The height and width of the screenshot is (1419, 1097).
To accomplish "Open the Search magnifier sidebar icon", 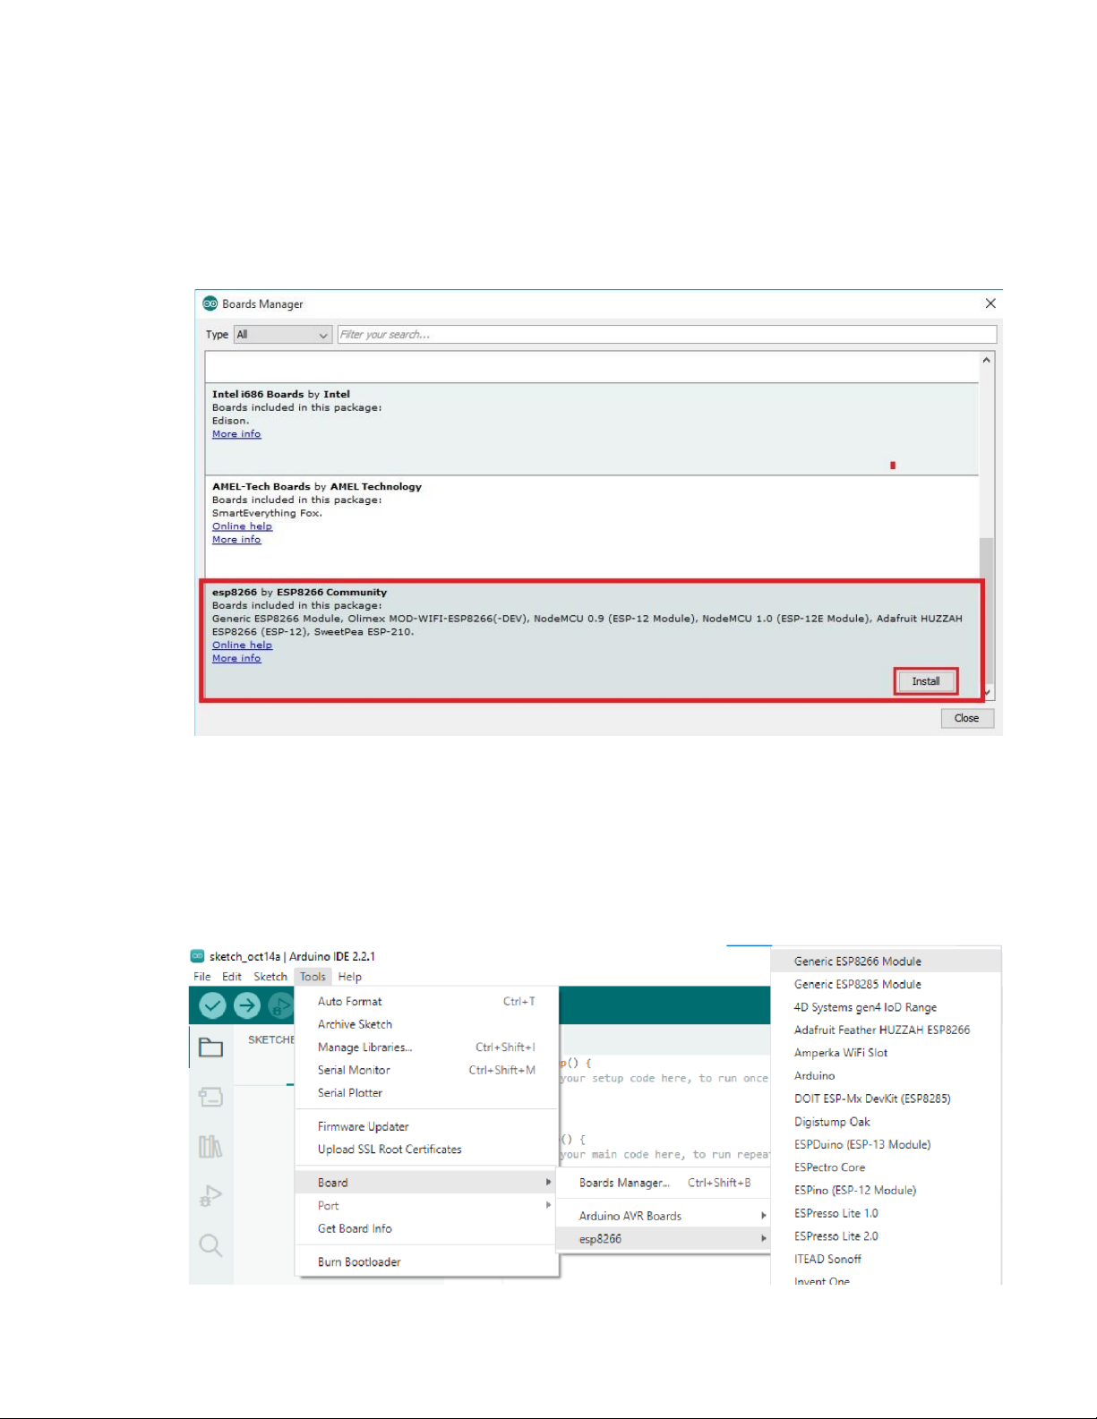I will [x=210, y=1244].
